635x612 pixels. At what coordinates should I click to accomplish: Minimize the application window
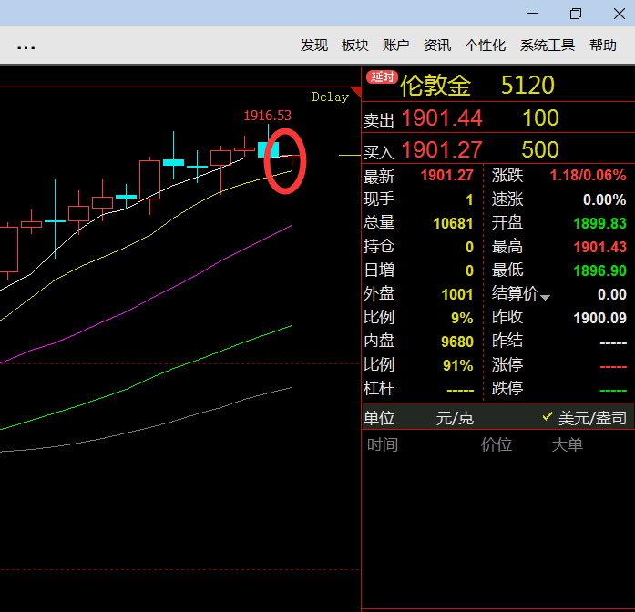click(532, 14)
